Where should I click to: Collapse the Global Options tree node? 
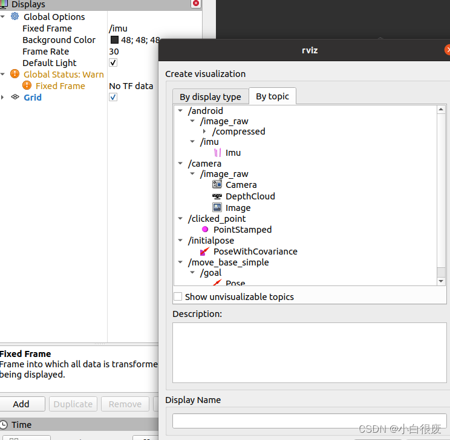coord(3,17)
